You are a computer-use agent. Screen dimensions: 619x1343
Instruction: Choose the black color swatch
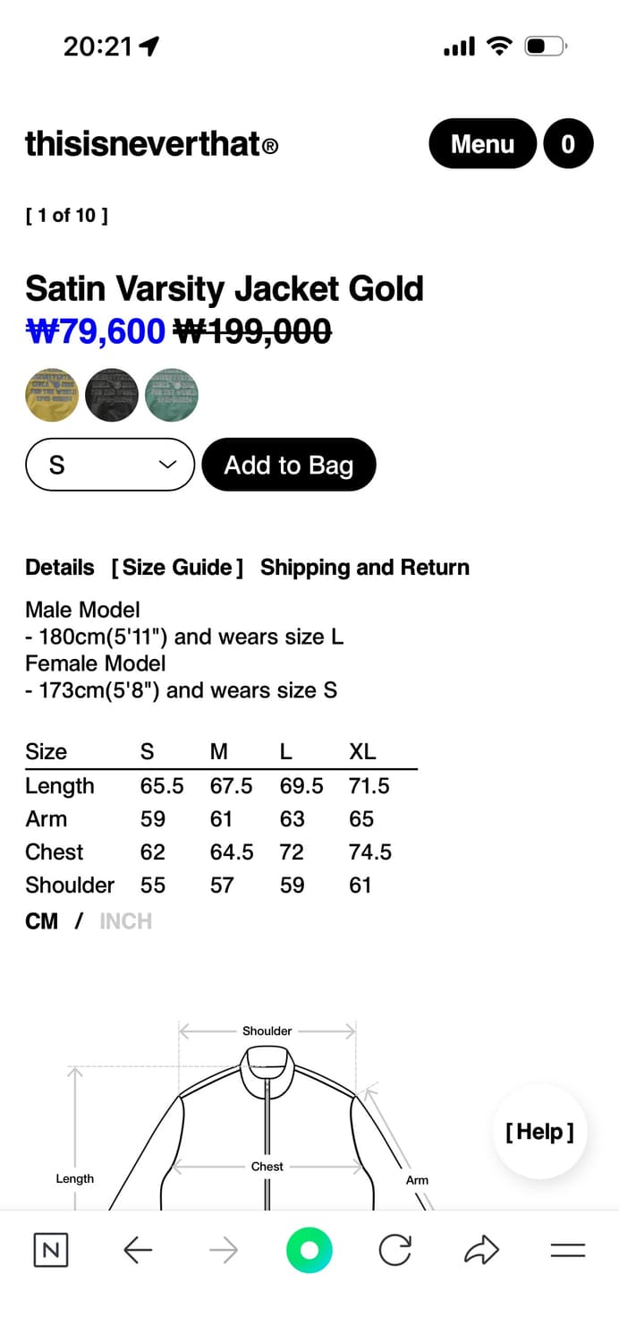point(112,395)
